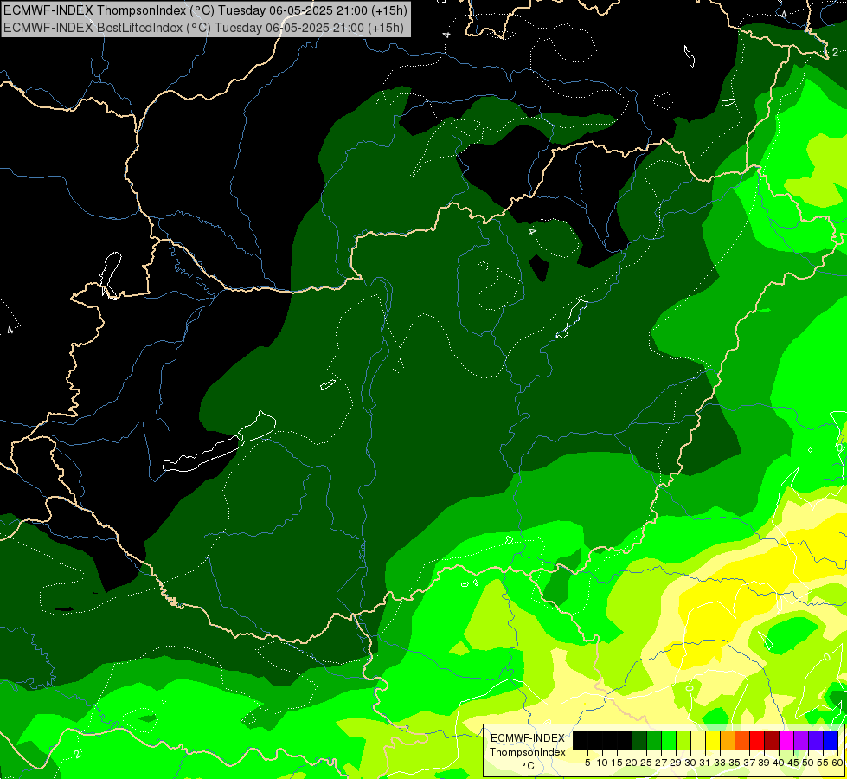
Task: Click the legend tick value 37
Action: tap(749, 763)
